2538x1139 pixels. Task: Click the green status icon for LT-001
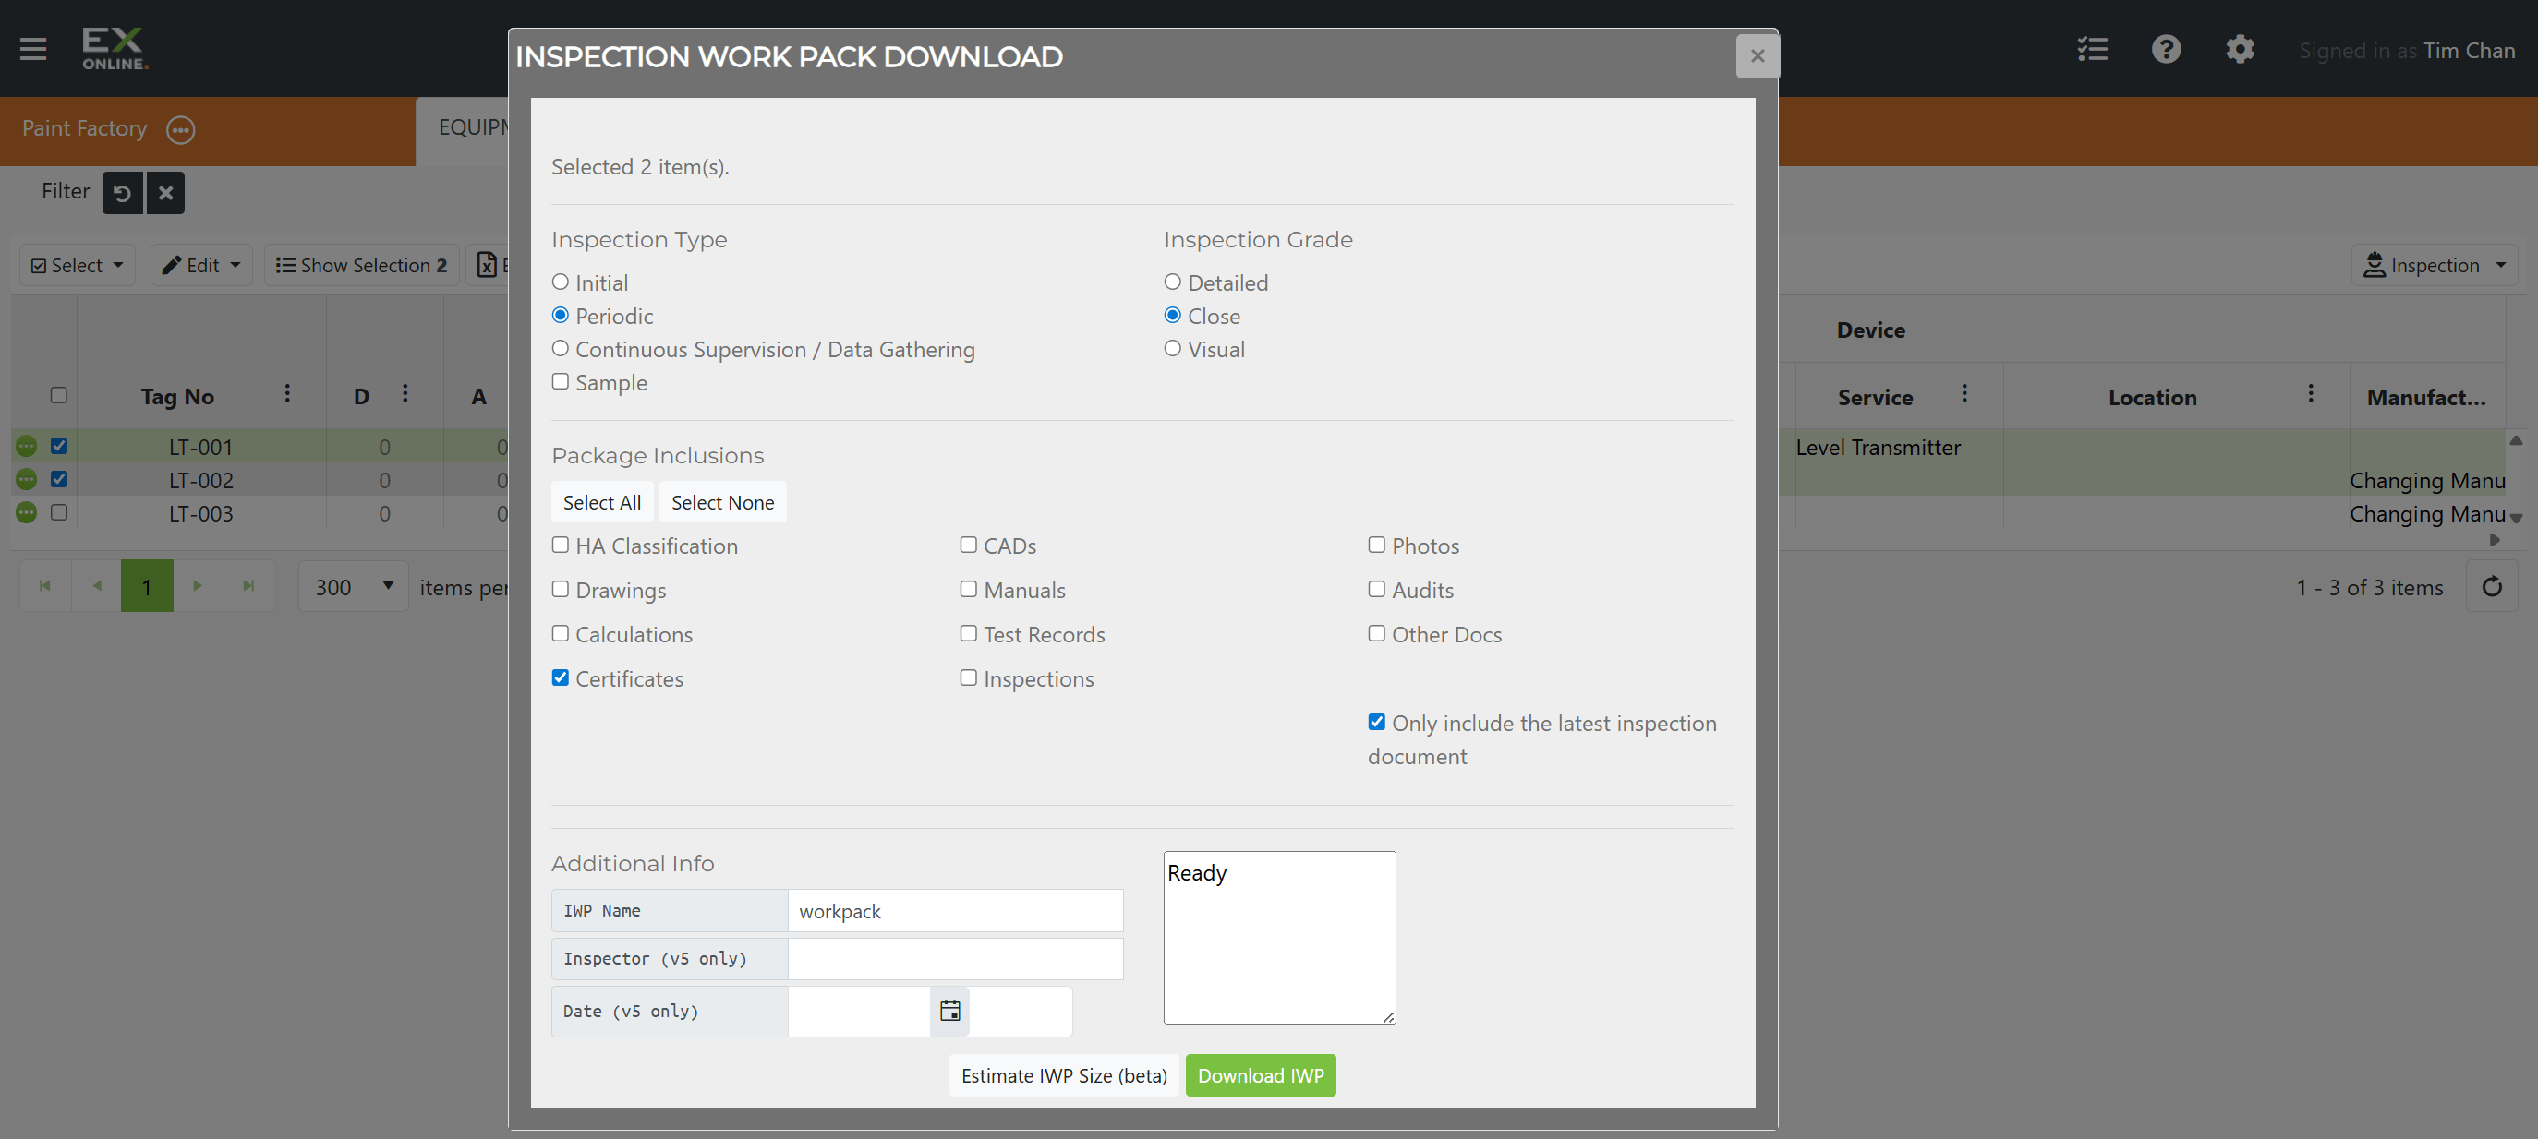27,446
